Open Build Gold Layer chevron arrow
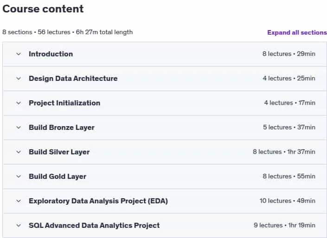The height and width of the screenshot is (238, 327). tap(19, 177)
